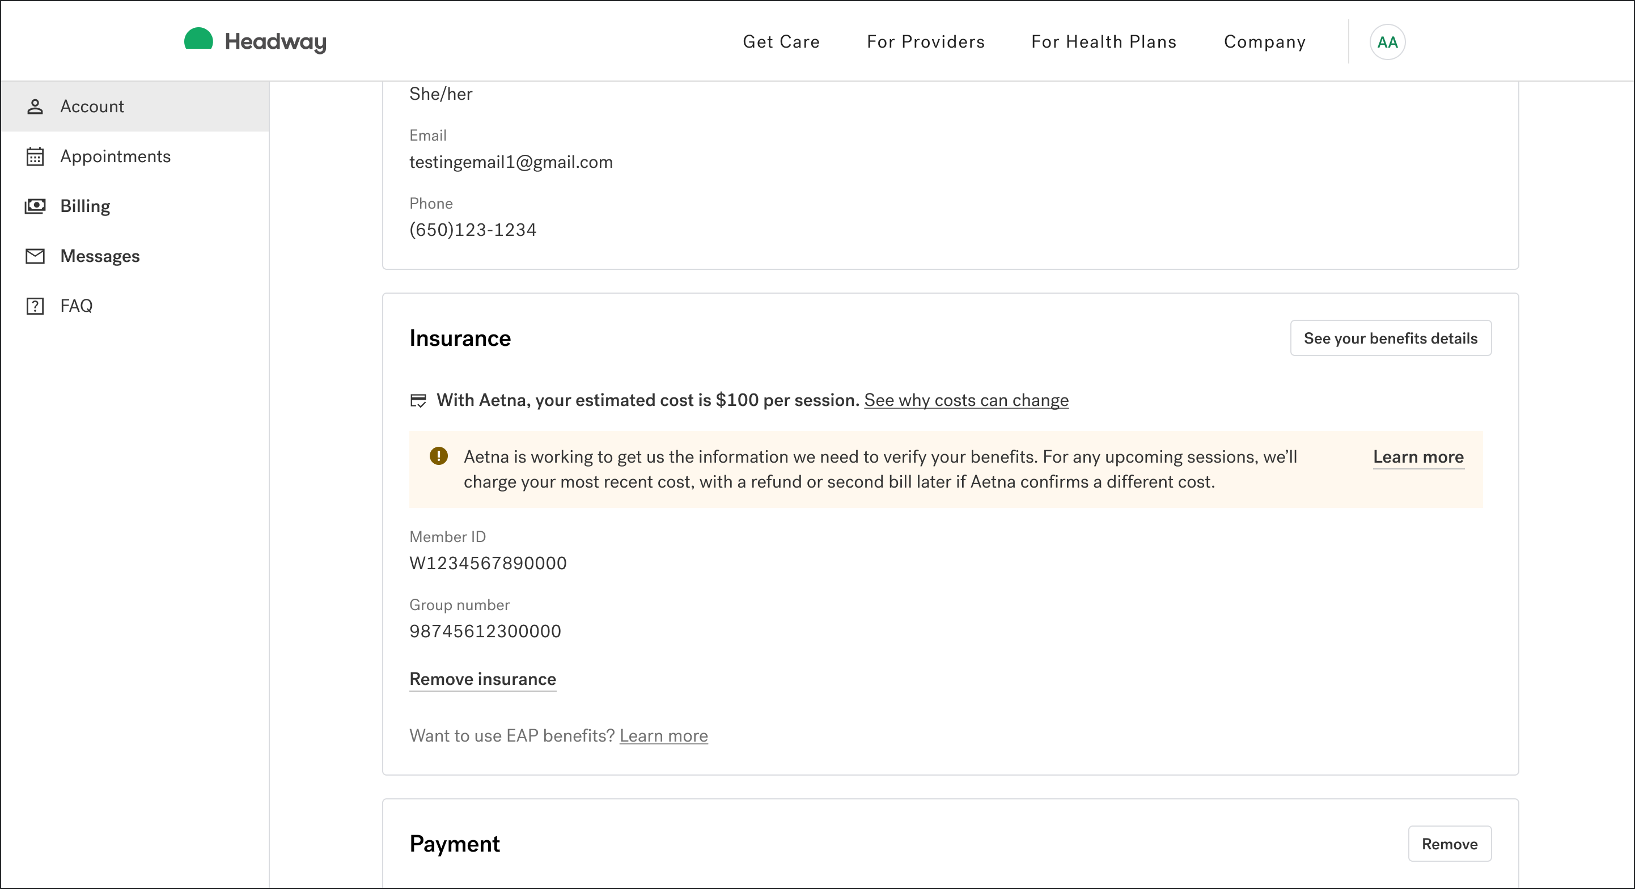
Task: Click the insurance card icon beside Aetna estimate
Action: pos(418,400)
